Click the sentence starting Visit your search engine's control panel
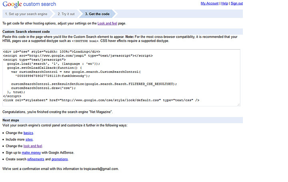Viewport: 288px width, 182px height. tap(65, 125)
